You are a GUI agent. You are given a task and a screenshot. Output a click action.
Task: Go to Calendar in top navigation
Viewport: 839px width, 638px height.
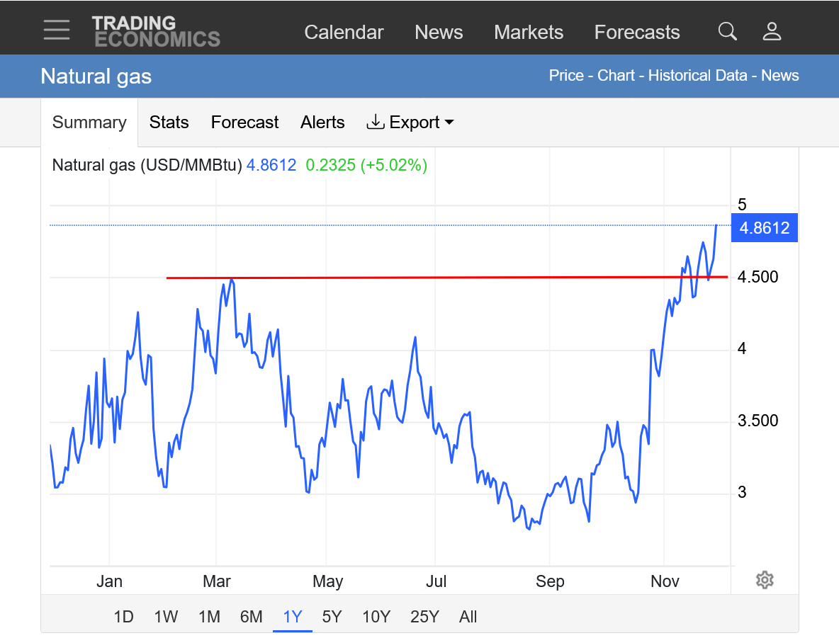click(344, 33)
